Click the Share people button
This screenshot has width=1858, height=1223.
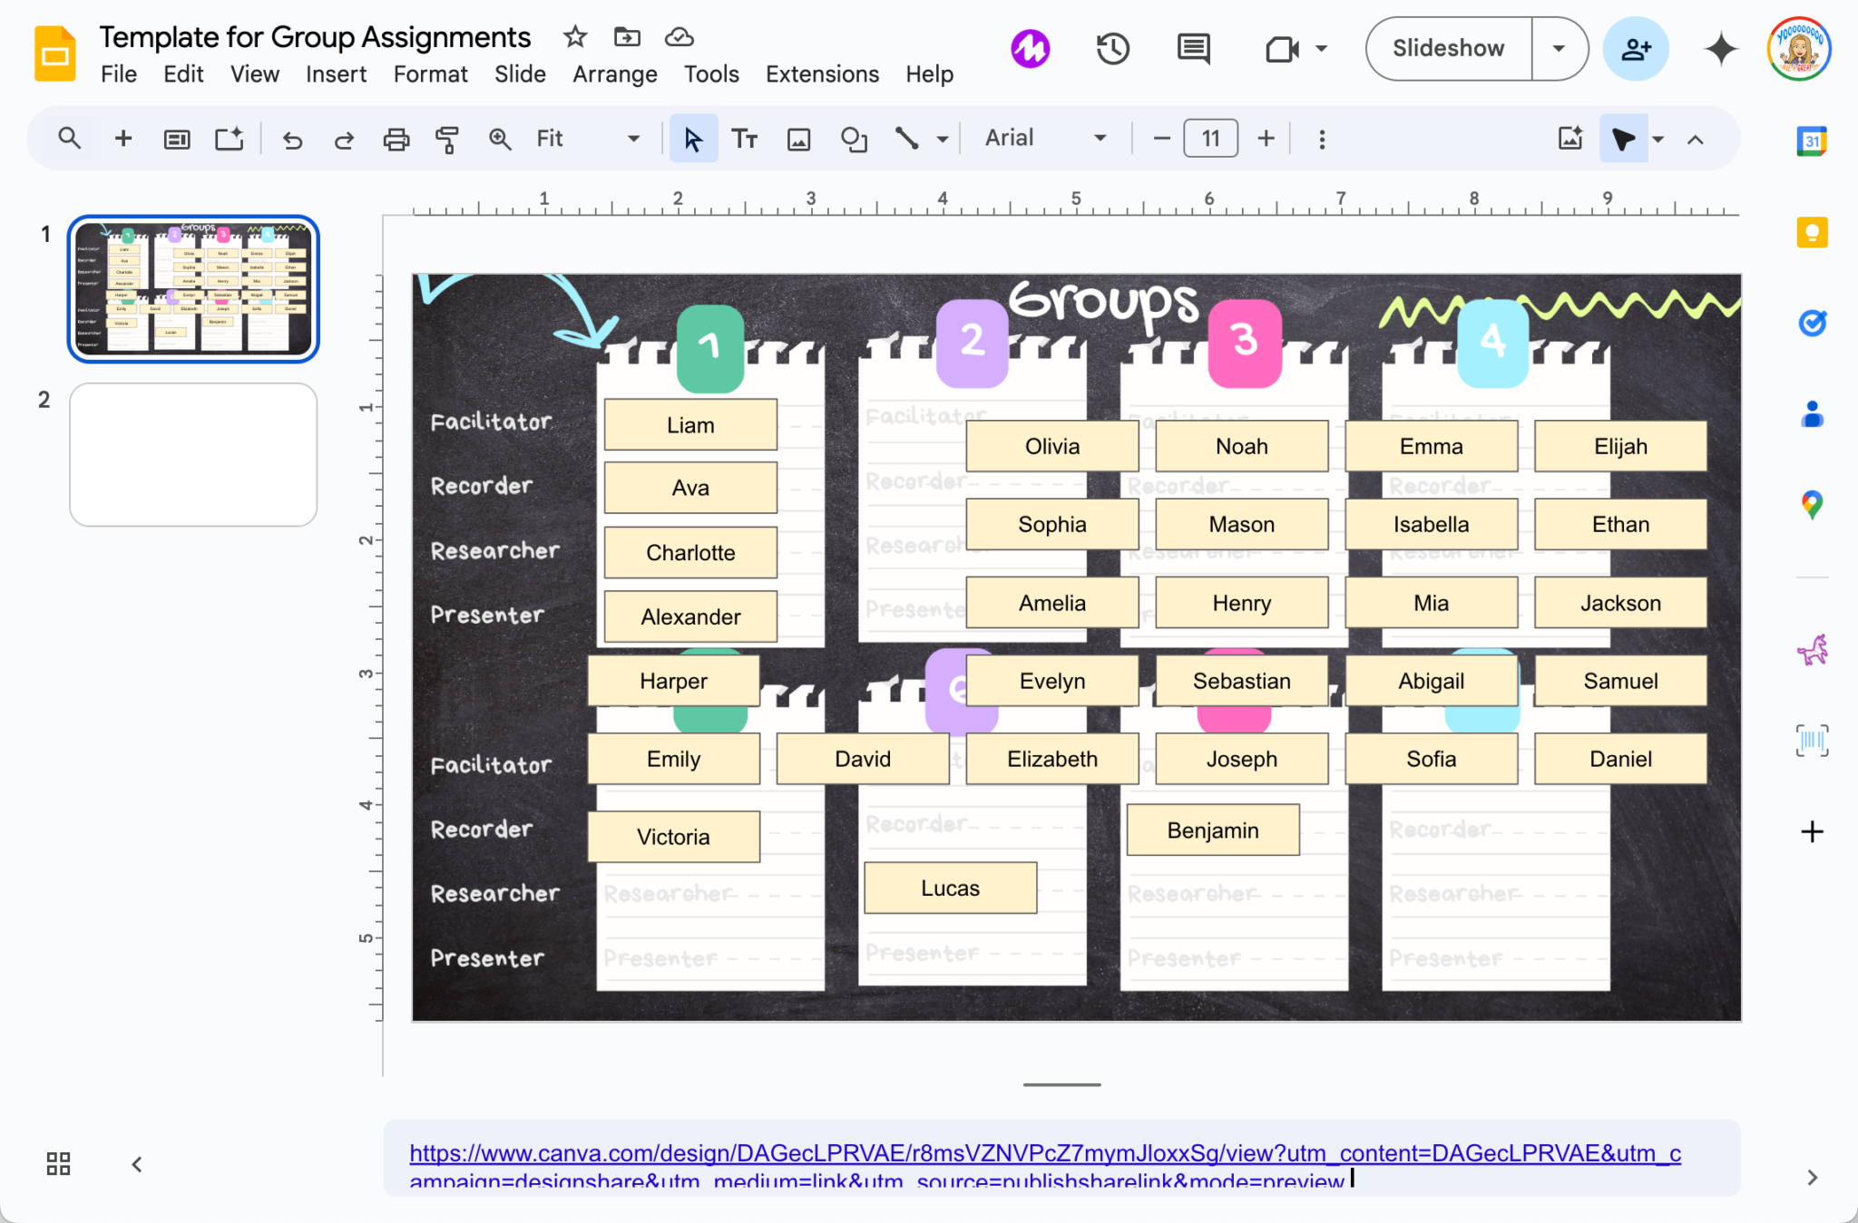click(1636, 49)
